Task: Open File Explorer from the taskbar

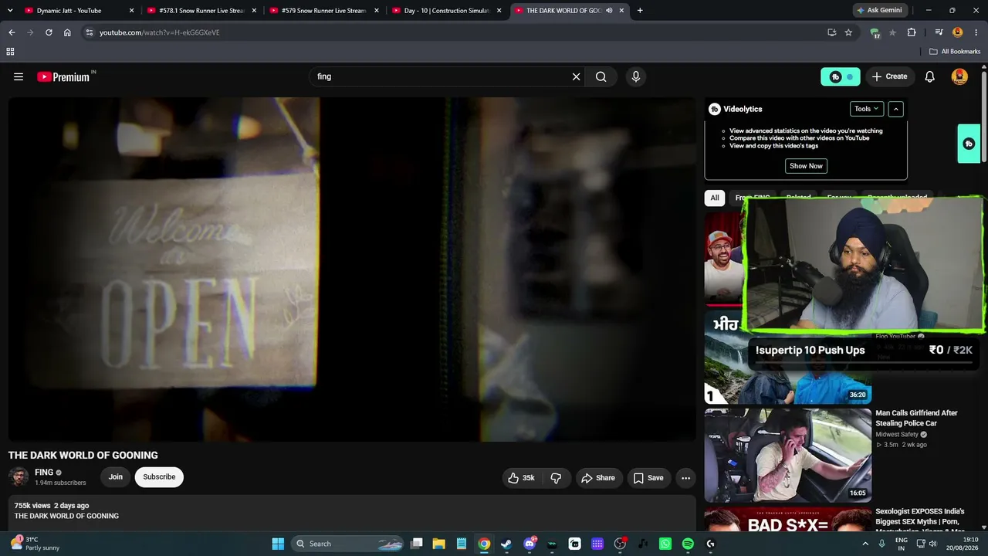Action: [x=438, y=544]
